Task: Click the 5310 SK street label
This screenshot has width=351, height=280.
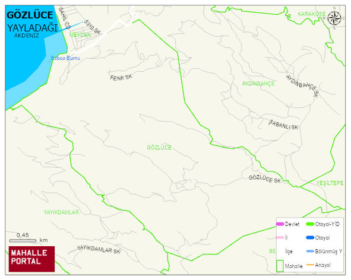Action: pos(93,27)
